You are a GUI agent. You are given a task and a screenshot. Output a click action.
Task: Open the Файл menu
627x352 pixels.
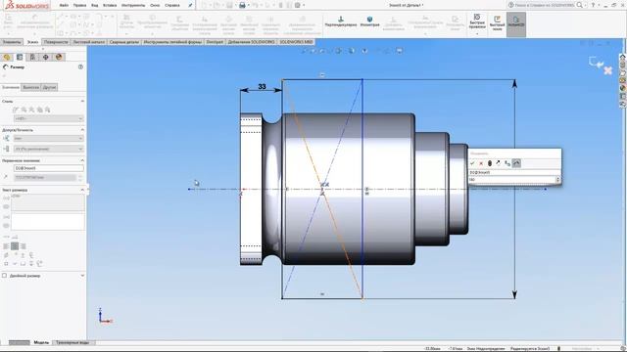pyautogui.click(x=64, y=5)
